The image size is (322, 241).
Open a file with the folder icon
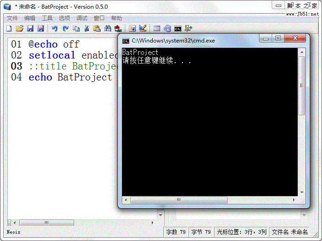(20, 28)
